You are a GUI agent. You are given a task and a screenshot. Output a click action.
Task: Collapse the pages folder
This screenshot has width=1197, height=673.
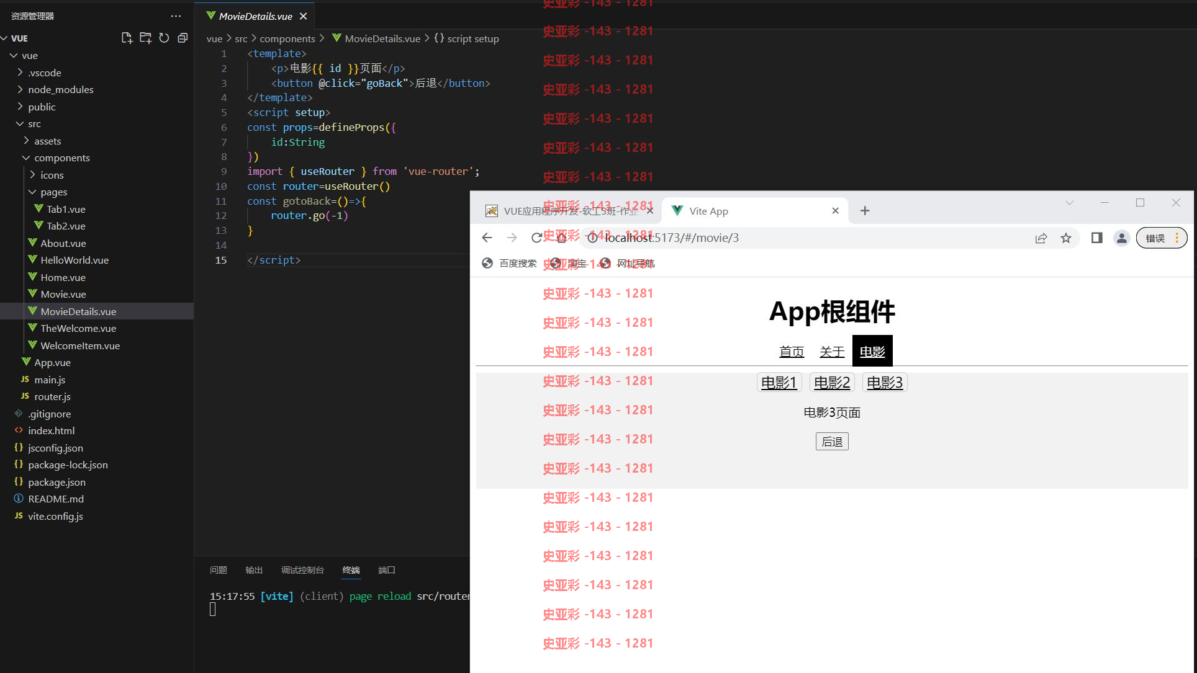pyautogui.click(x=97, y=192)
